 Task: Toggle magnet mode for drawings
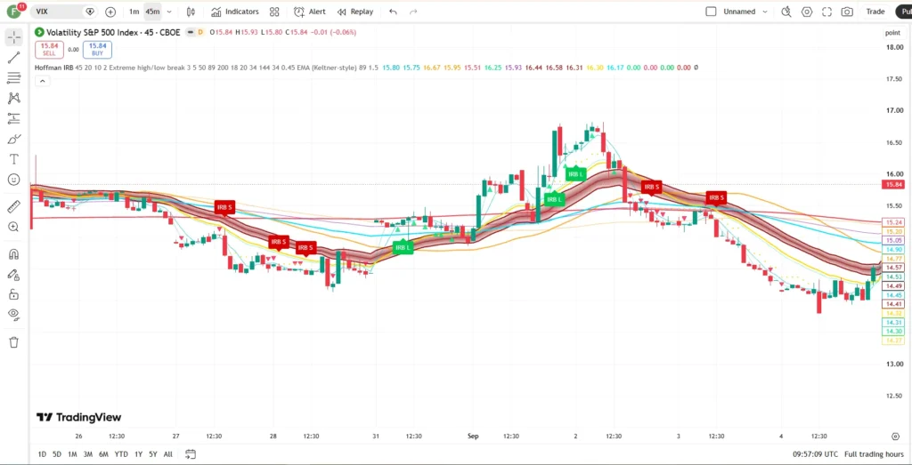point(14,253)
